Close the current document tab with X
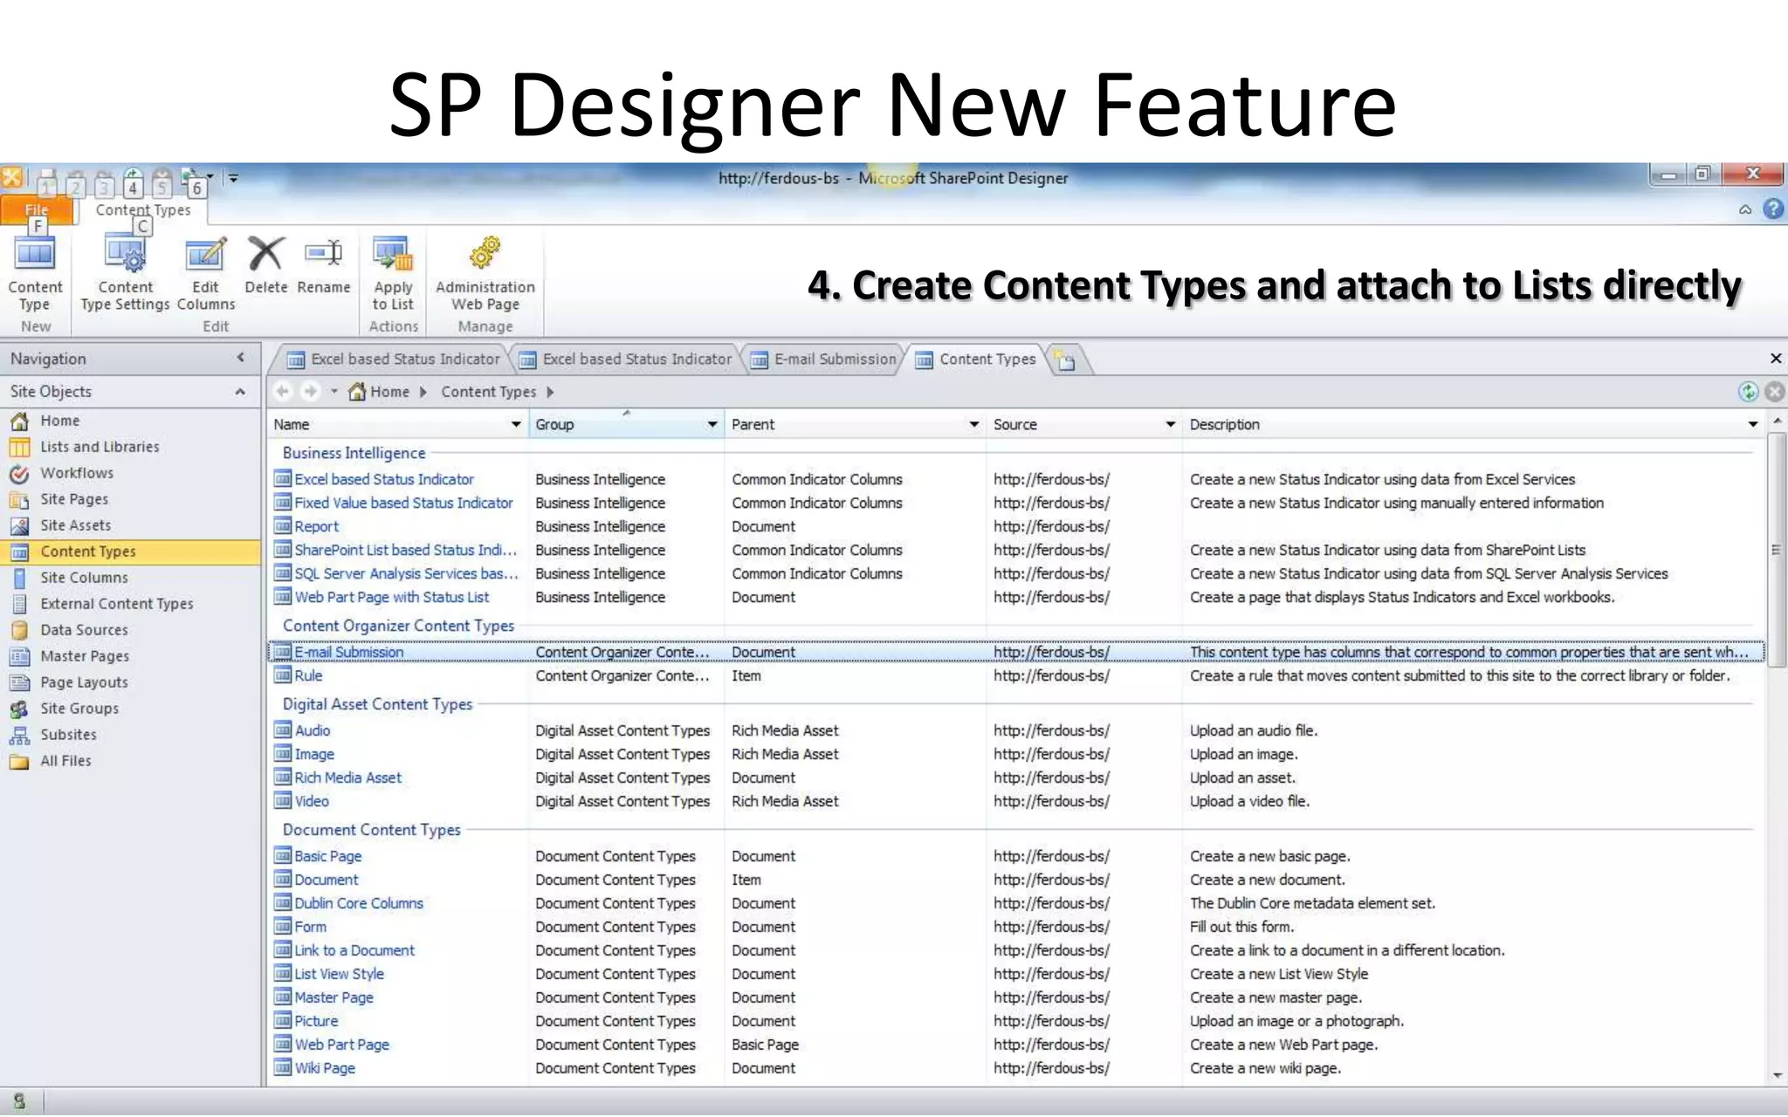The image size is (1788, 1117). pyautogui.click(x=1775, y=359)
